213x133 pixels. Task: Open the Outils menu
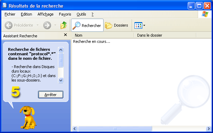click(81, 14)
